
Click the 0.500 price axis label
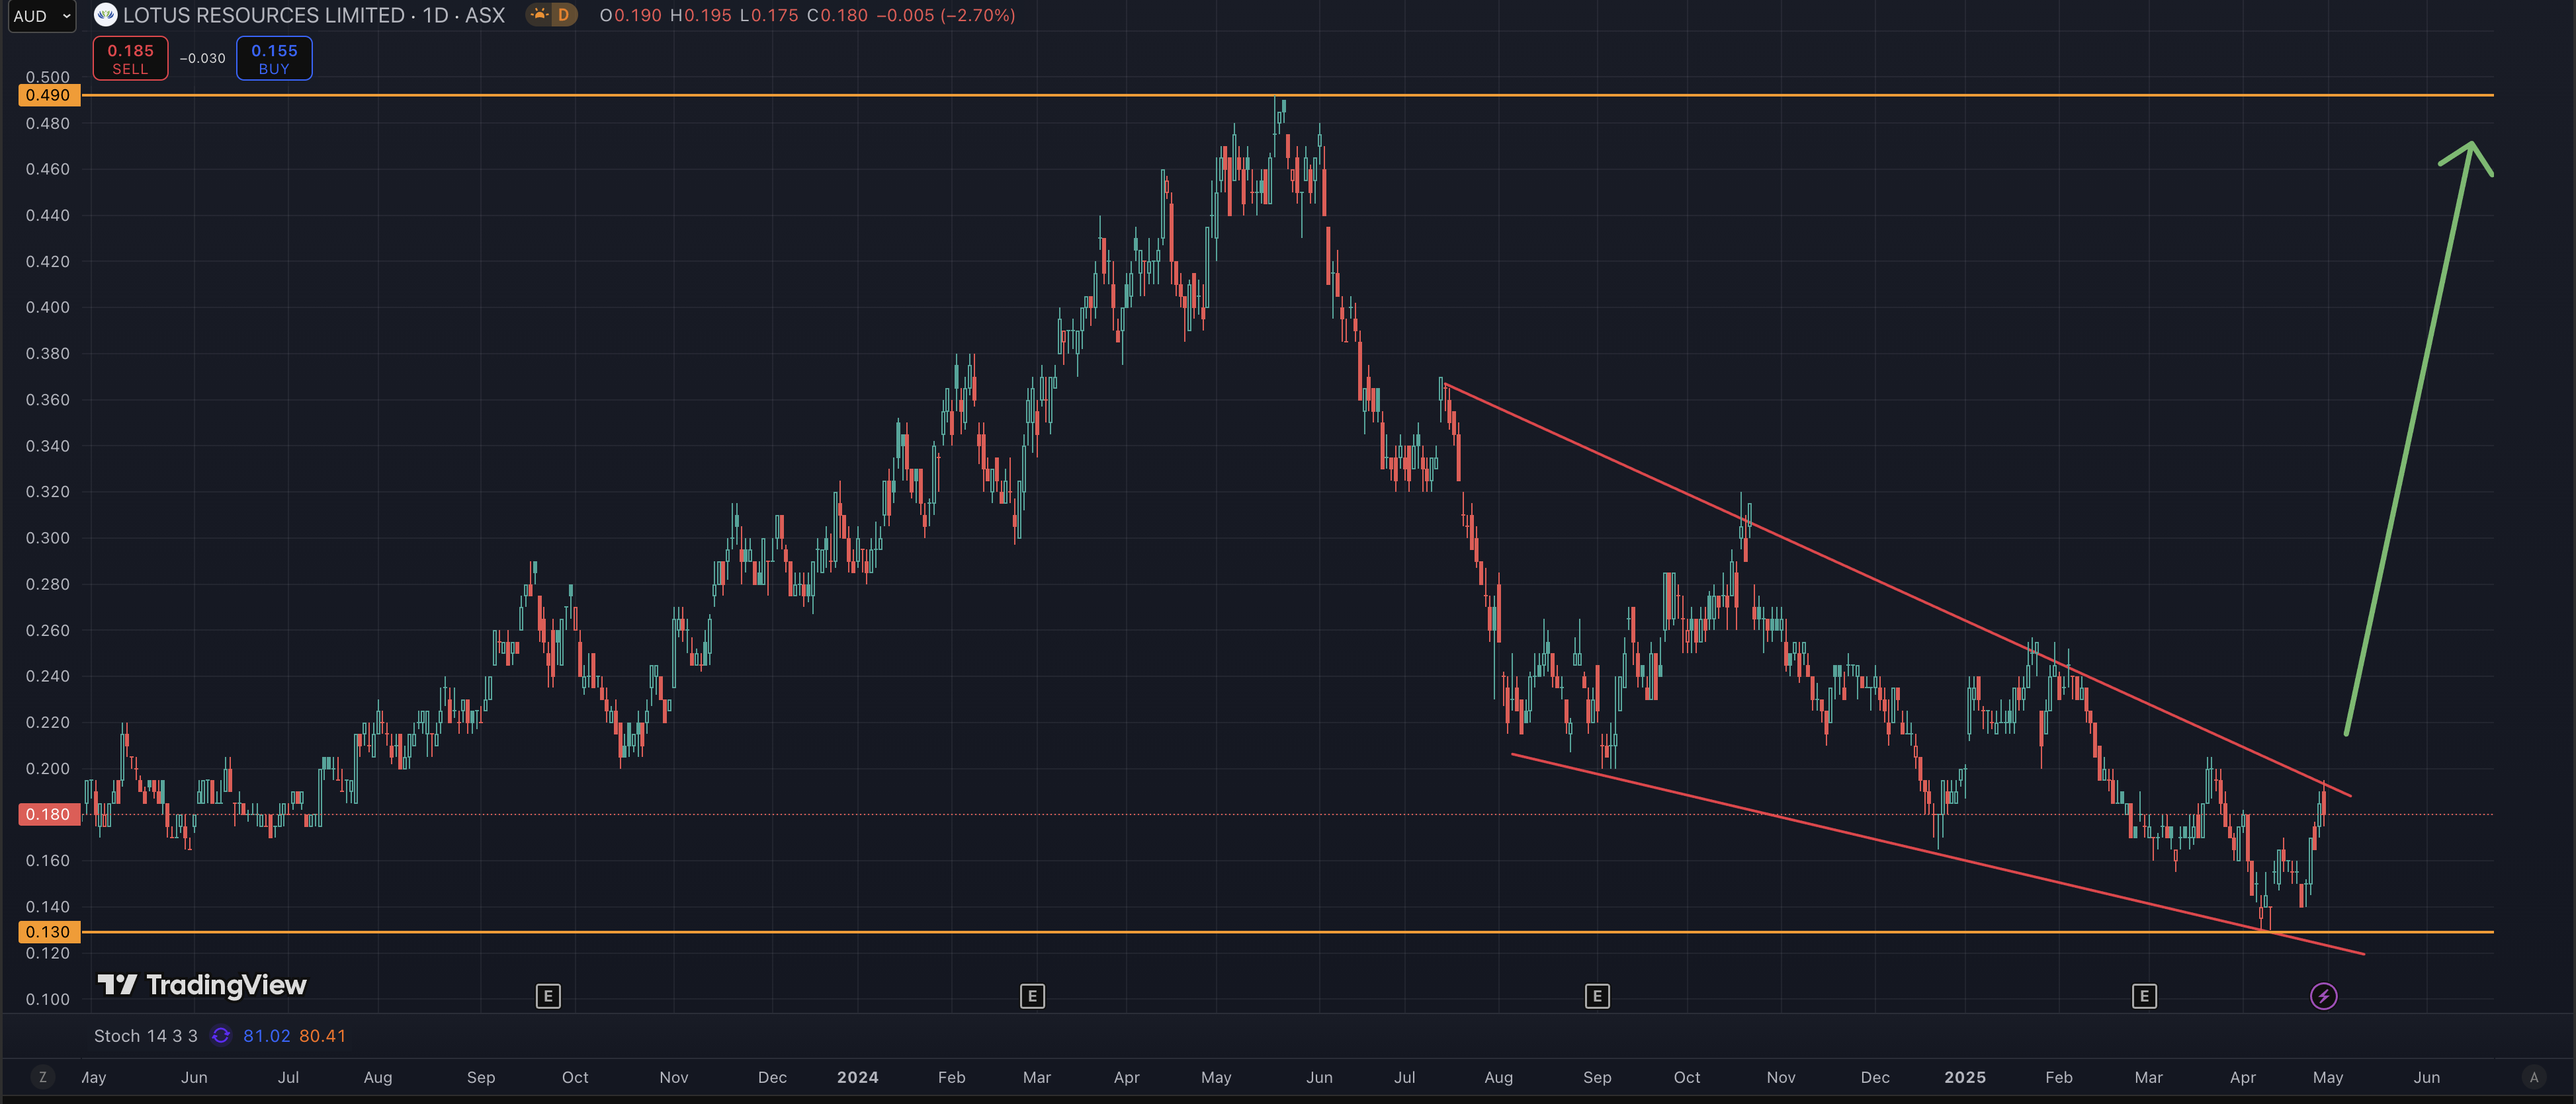click(48, 77)
